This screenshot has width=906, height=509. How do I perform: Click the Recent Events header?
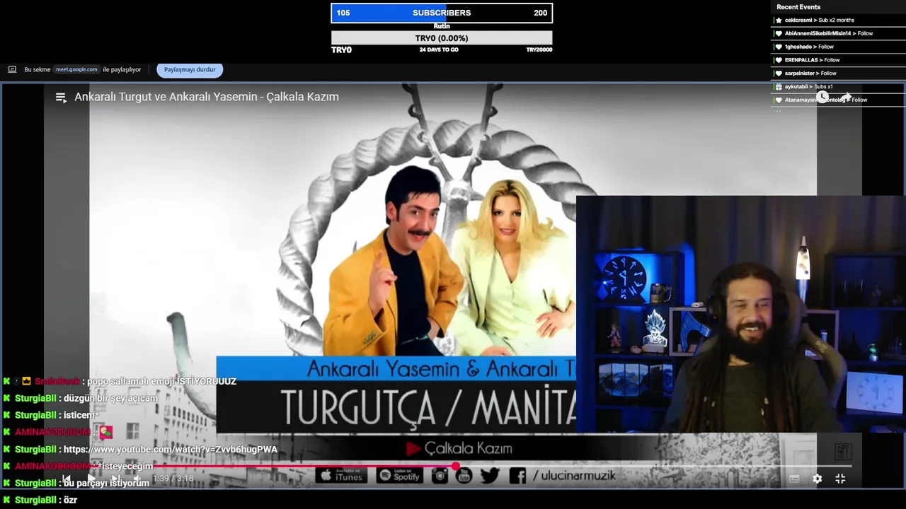click(x=798, y=7)
